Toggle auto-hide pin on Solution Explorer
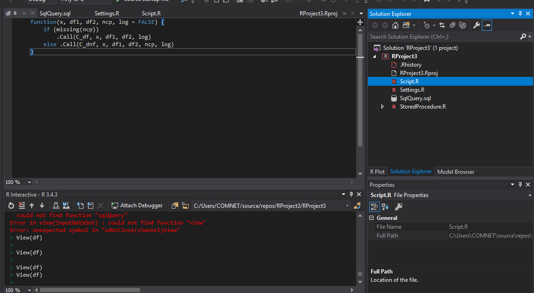 pyautogui.click(x=520, y=14)
